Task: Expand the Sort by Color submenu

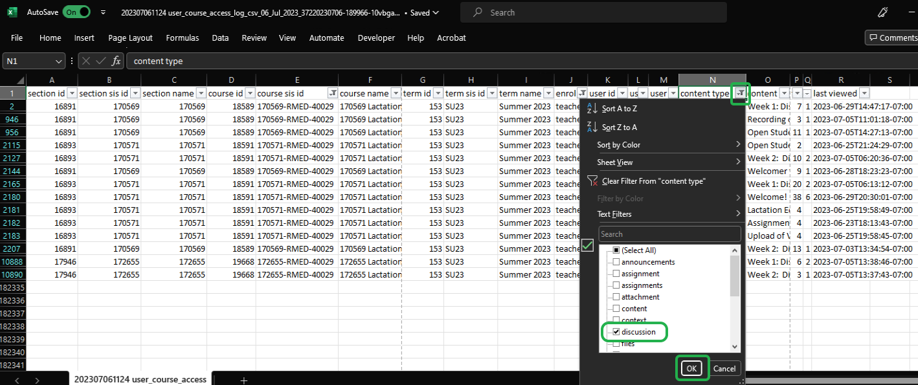Action: click(663, 145)
